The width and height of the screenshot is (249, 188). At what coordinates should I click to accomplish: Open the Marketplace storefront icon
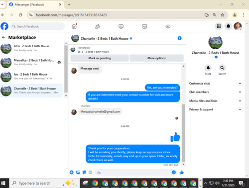144,26
